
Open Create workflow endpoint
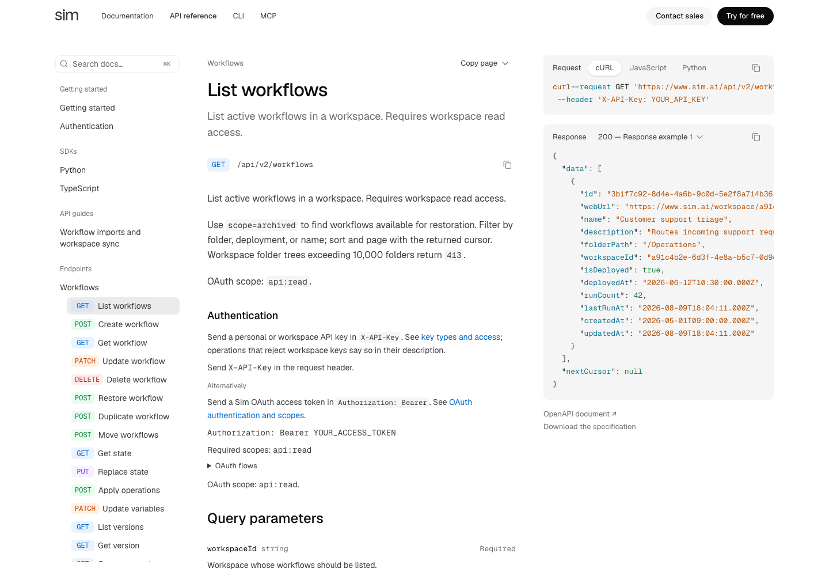123,324
